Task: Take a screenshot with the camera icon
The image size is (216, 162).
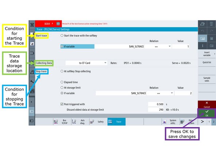Action: tap(212, 46)
